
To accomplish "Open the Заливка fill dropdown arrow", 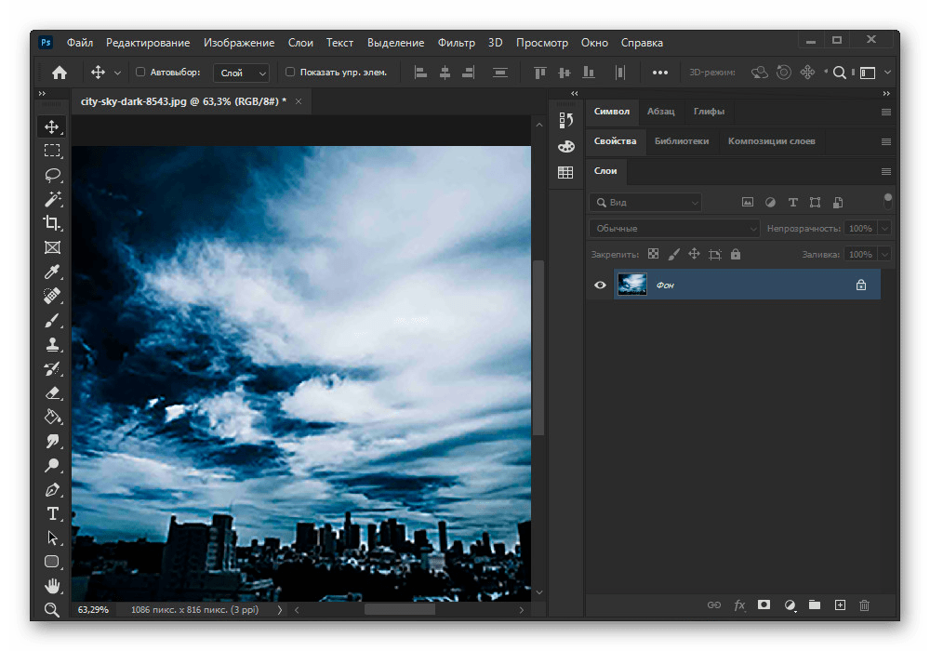I will pyautogui.click(x=885, y=254).
